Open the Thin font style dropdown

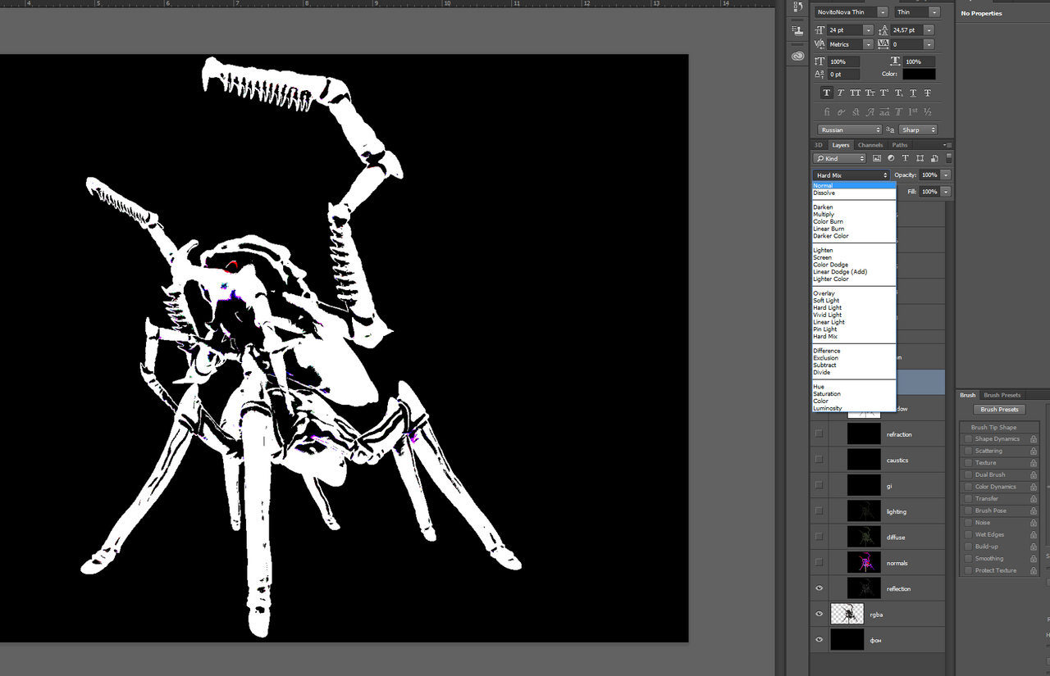tap(934, 12)
